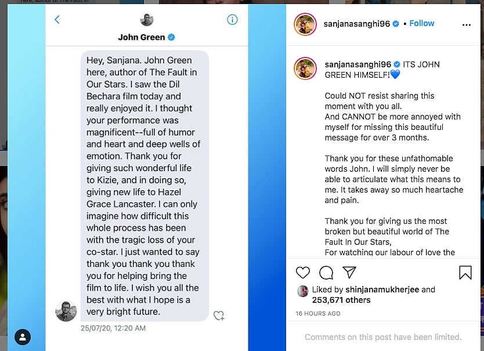Click the verified badge next to sanjanasanghi96
The height and width of the screenshot is (351, 484).
[x=395, y=23]
